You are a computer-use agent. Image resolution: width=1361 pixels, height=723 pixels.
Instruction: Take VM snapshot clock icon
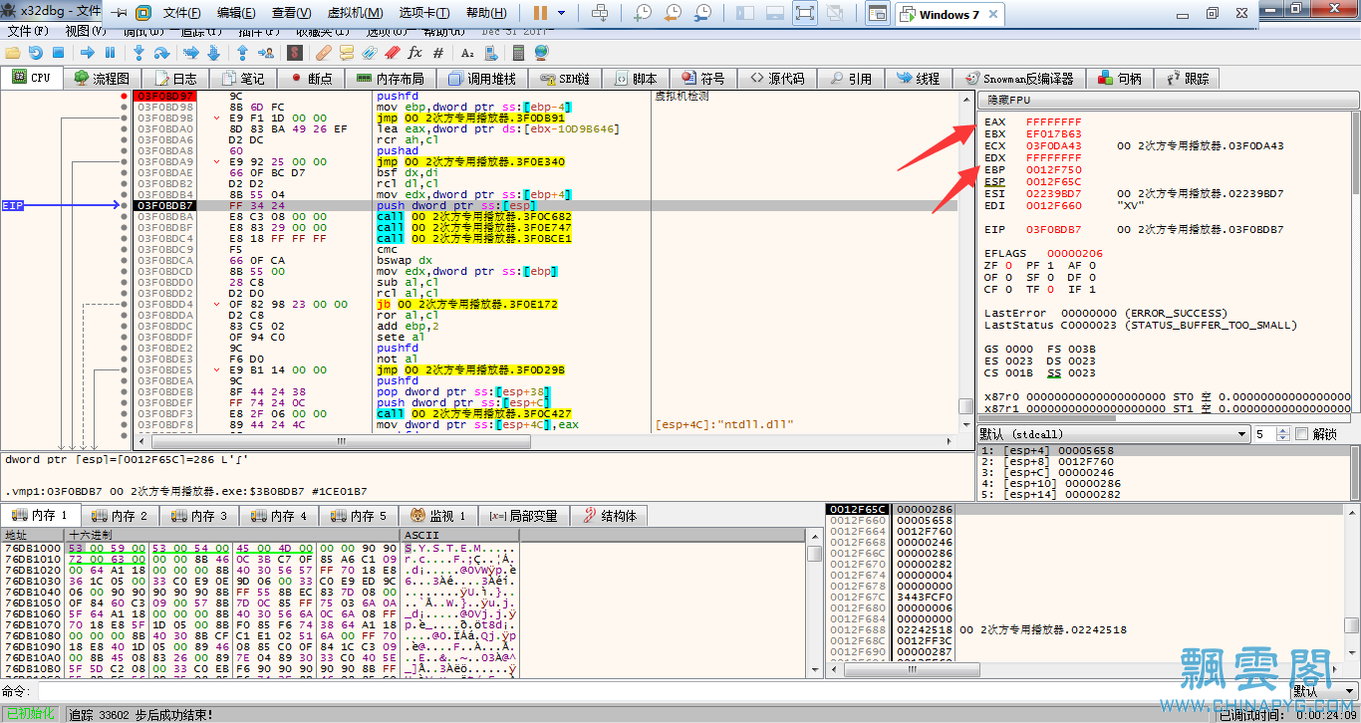643,13
